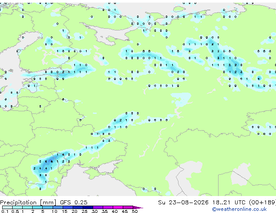Select the '18..21 UTC' time label

(x=229, y=202)
